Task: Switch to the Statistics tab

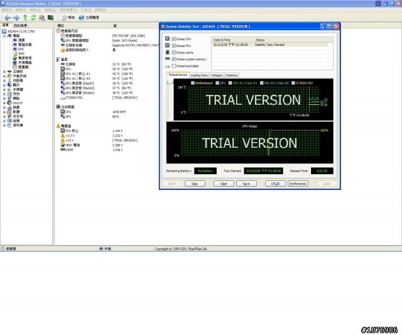Action: pyautogui.click(x=232, y=75)
